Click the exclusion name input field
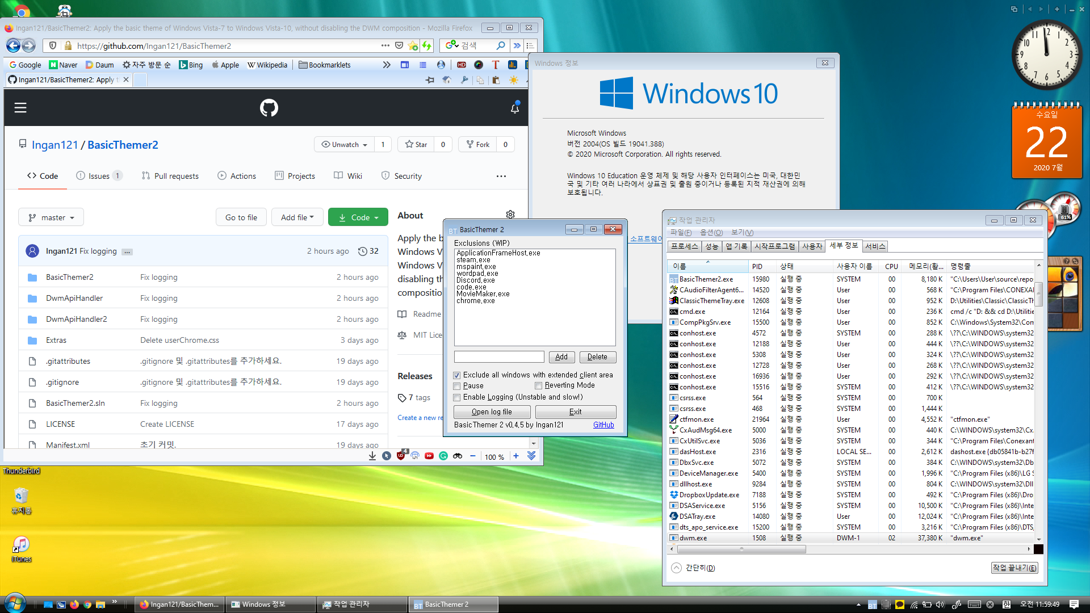 click(x=499, y=357)
